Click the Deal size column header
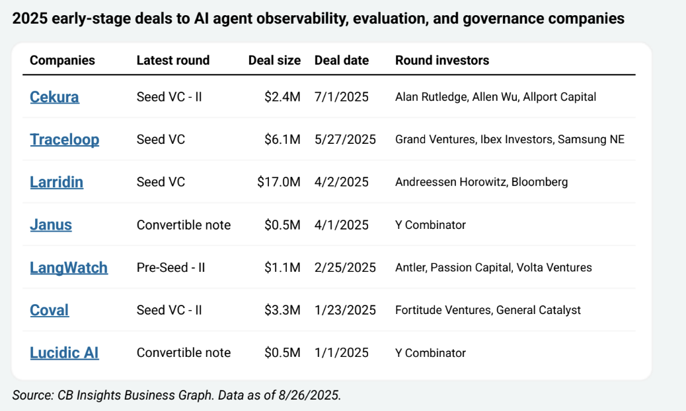The width and height of the screenshot is (686, 411). pyautogui.click(x=274, y=60)
